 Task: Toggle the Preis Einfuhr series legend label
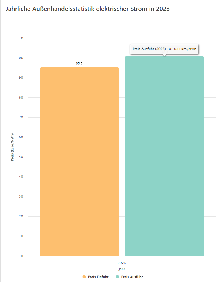pyautogui.click(x=98, y=277)
